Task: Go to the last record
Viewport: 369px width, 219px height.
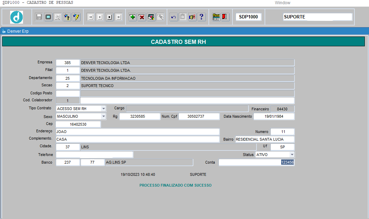Action: point(118,17)
